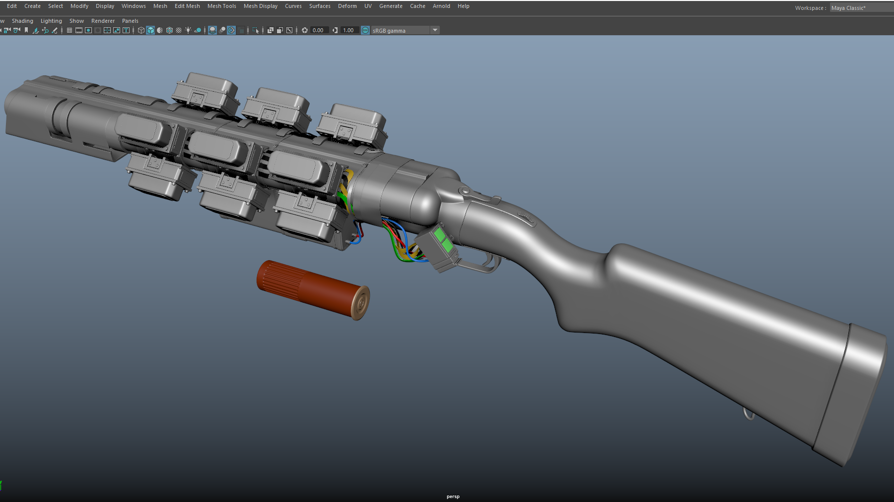Toggle the viewport Grid display
Image resolution: width=894 pixels, height=502 pixels.
click(x=69, y=30)
